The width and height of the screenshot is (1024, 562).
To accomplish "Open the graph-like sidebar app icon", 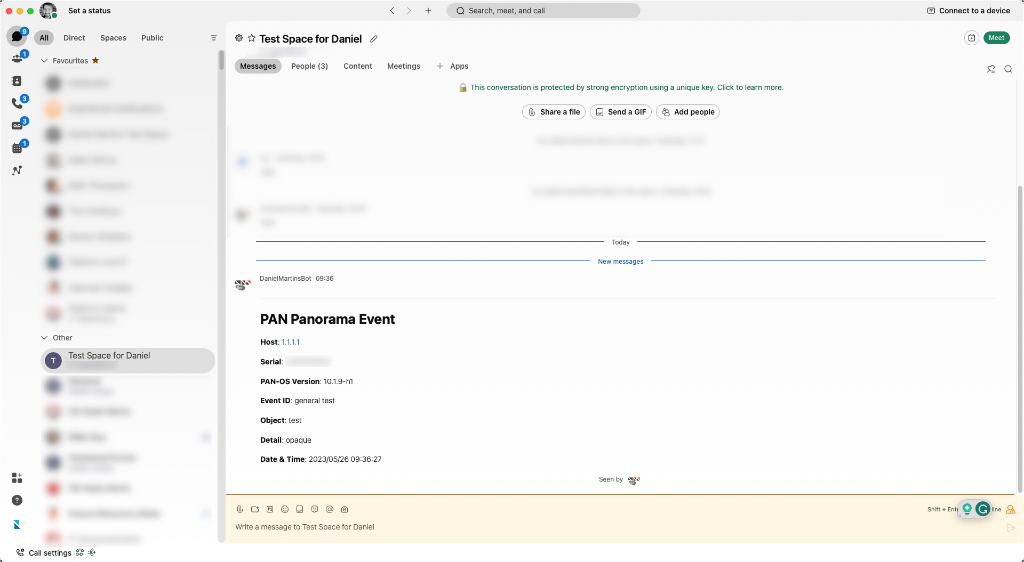I will click(x=17, y=170).
